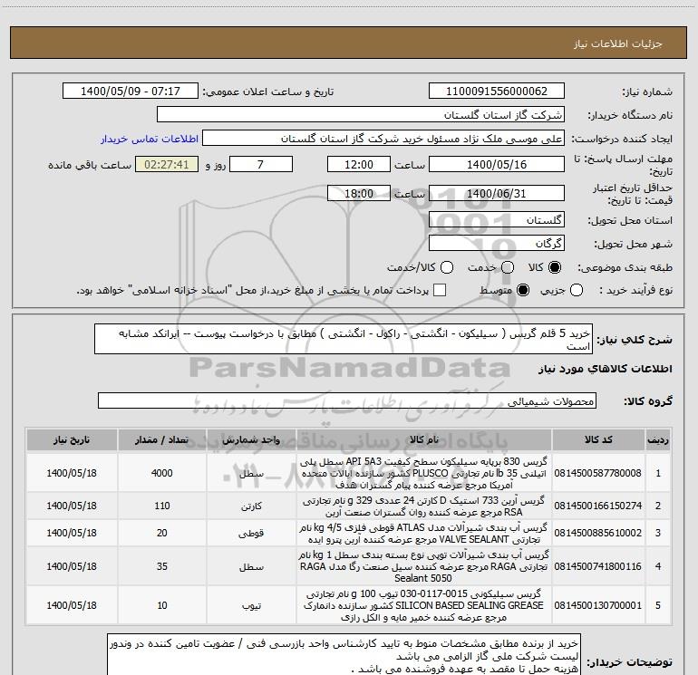698x675 pixels.
Task: Click product code 0814500166150274
Action: (x=598, y=506)
